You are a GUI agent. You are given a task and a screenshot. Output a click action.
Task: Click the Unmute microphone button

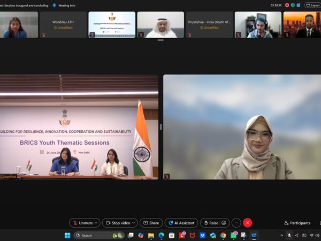[x=82, y=223]
